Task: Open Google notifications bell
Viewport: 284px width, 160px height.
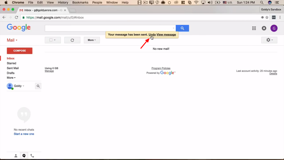Action: pyautogui.click(x=264, y=28)
